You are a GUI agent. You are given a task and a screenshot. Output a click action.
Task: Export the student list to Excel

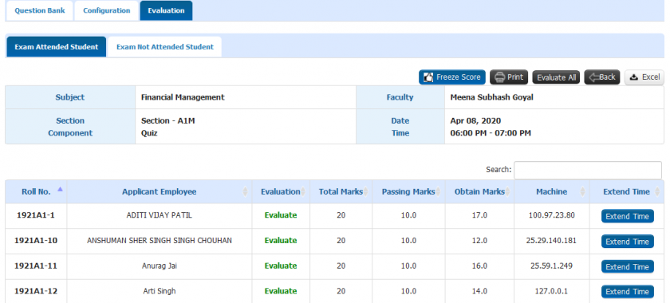coord(644,77)
